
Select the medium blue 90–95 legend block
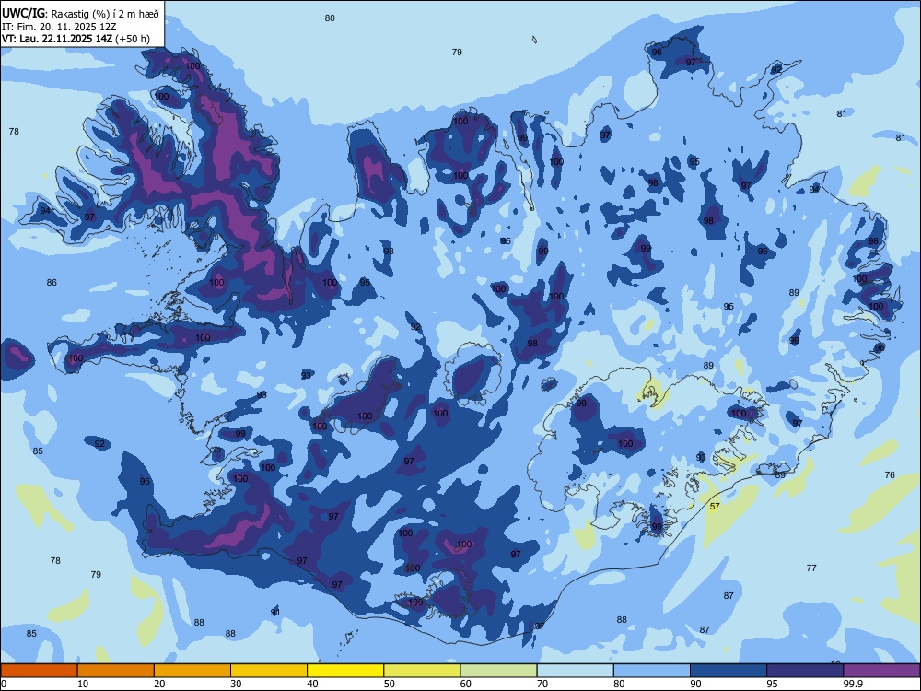(x=729, y=671)
